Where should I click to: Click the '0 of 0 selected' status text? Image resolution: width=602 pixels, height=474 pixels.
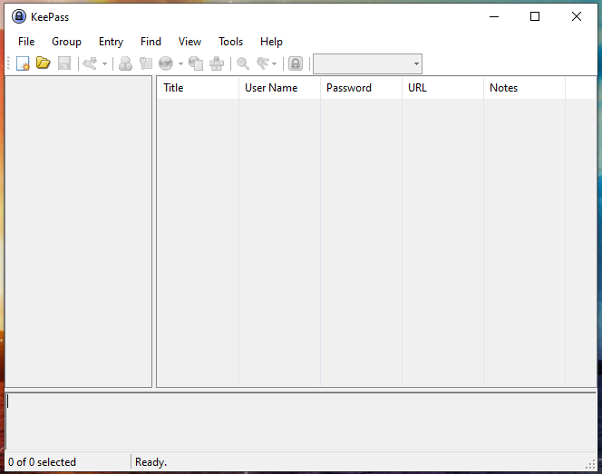[x=43, y=462]
